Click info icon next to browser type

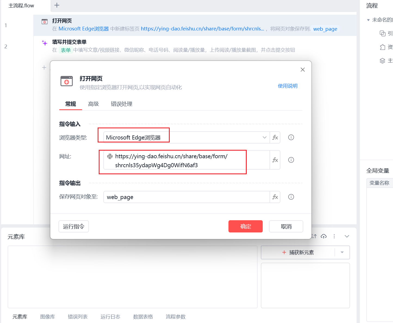[291, 137]
